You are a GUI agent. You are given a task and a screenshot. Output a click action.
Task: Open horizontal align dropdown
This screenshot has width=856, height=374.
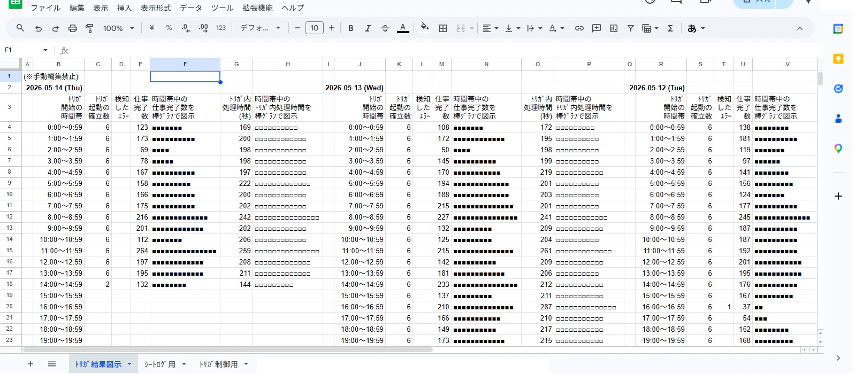coord(490,28)
